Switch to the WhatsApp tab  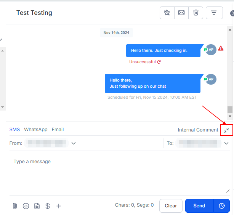pyautogui.click(x=36, y=130)
